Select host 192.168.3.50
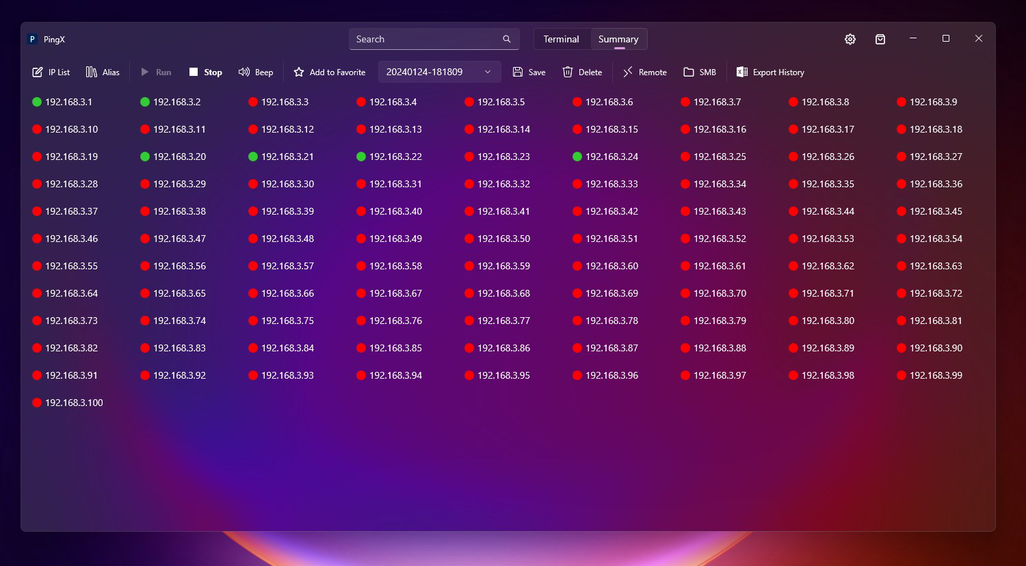 point(497,239)
